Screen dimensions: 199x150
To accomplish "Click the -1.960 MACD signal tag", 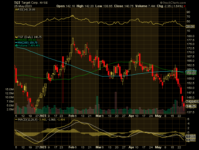I will tap(191, 137).
